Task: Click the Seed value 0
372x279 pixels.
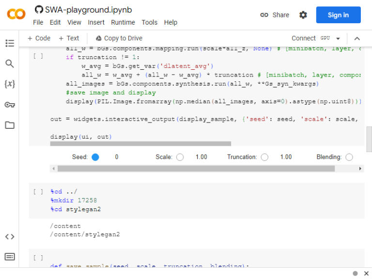Action: (116, 157)
